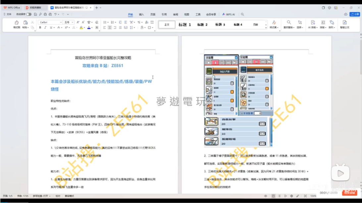Image resolution: width=362 pixels, height=203 pixels.
Task: Toggle the auto-save (自动保存) switch
Action: 29,14
